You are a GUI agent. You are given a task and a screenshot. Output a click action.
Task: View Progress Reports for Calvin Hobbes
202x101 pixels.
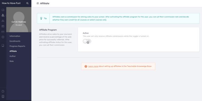17,46
